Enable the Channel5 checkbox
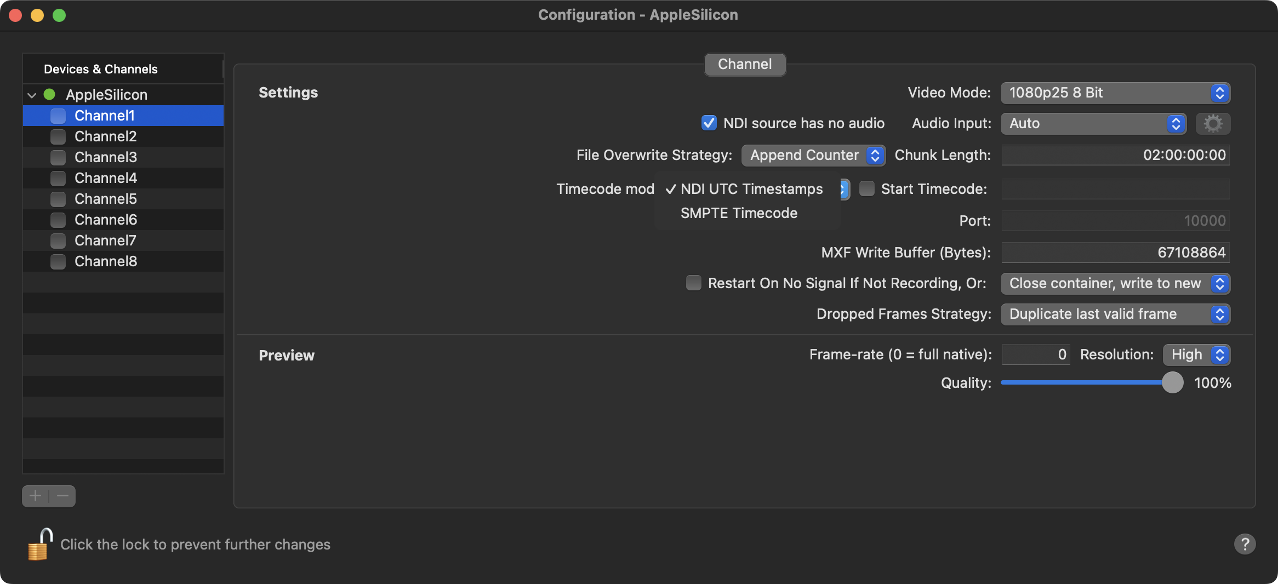Screen dimensions: 1278x584 click(x=58, y=199)
